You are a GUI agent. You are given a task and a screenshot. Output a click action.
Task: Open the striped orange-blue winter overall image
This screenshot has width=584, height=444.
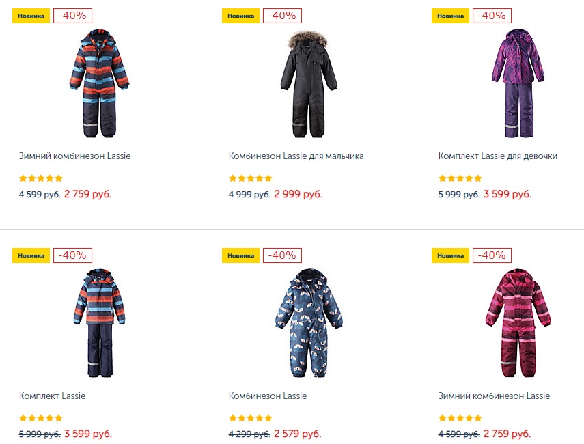click(99, 83)
